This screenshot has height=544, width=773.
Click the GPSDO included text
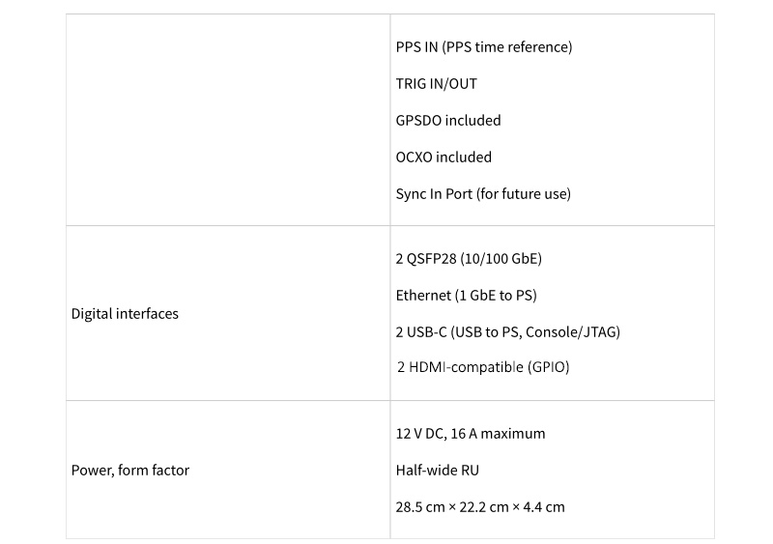coord(447,121)
